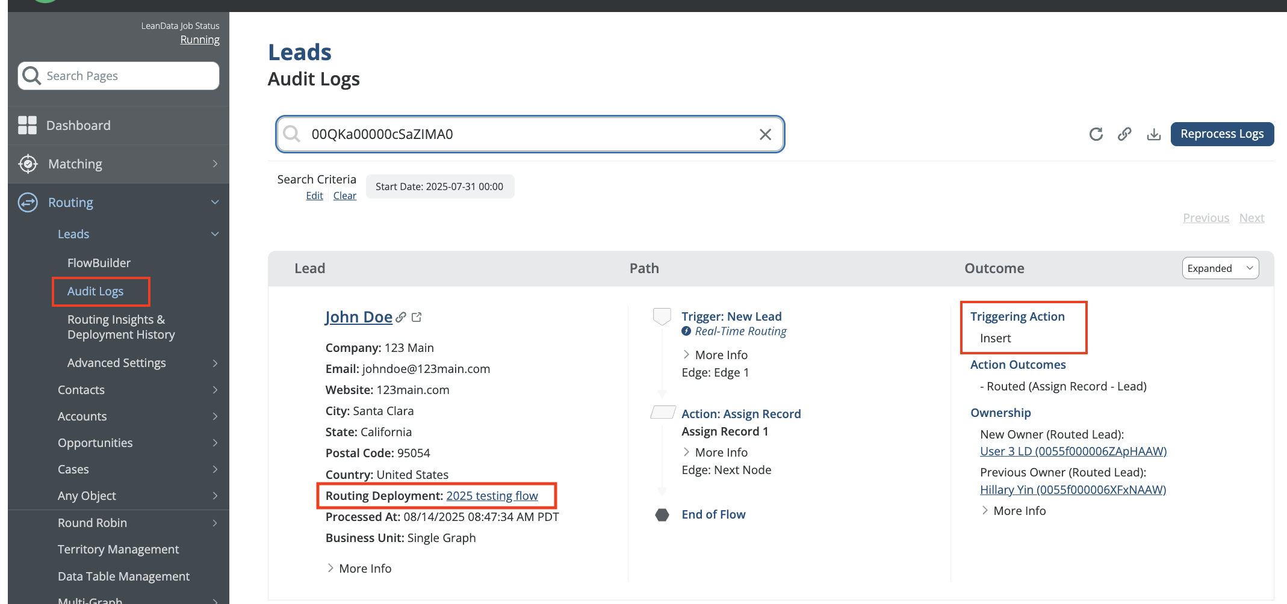1287x604 pixels.
Task: Click the download logs icon
Action: tap(1153, 134)
